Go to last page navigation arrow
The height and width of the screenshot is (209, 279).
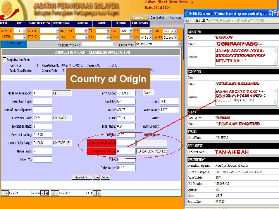[x=46, y=193]
